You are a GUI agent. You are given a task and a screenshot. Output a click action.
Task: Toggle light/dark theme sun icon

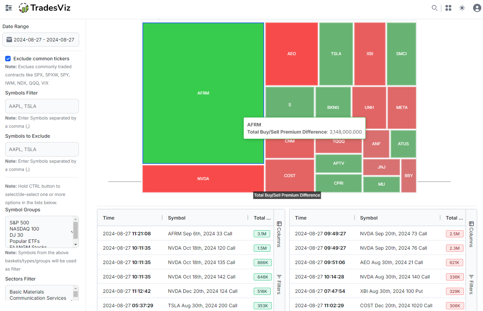click(462, 8)
